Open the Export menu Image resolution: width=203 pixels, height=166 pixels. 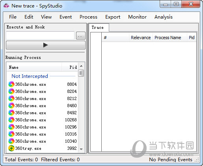[113, 17]
